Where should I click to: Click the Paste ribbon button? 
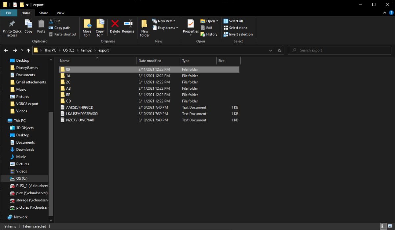pos(41,26)
